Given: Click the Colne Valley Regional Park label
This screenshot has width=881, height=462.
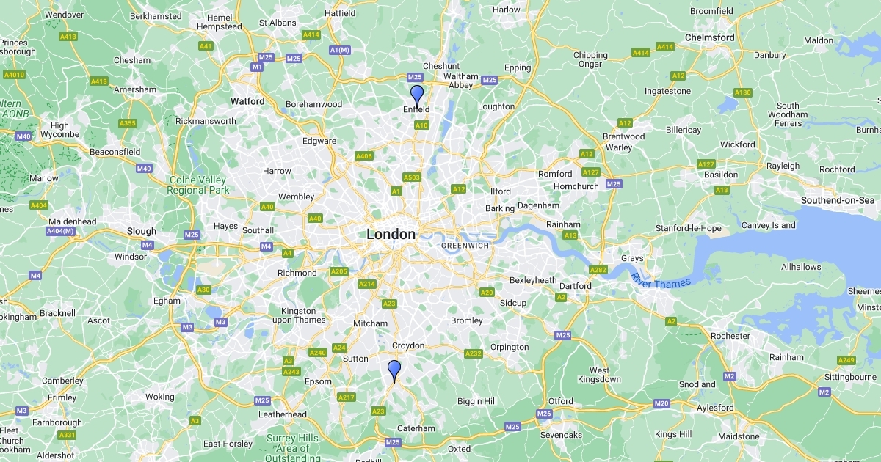Looking at the screenshot, I should (x=198, y=185).
